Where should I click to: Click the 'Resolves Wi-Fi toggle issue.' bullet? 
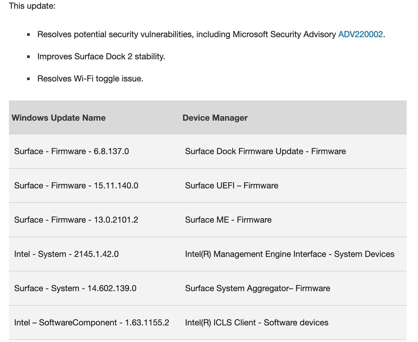pos(90,79)
